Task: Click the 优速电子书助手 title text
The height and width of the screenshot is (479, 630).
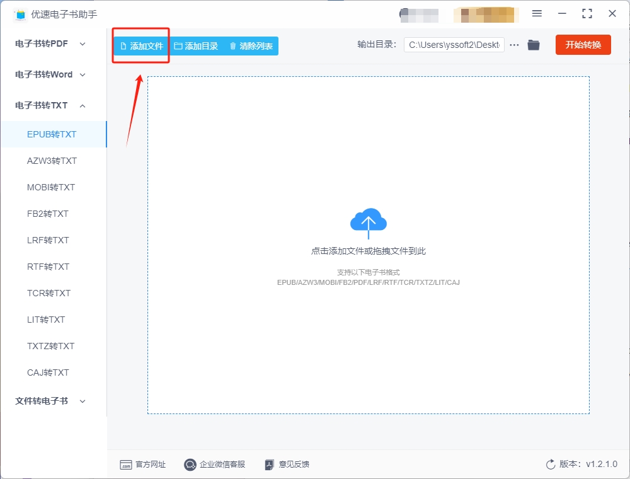Action: tap(64, 14)
